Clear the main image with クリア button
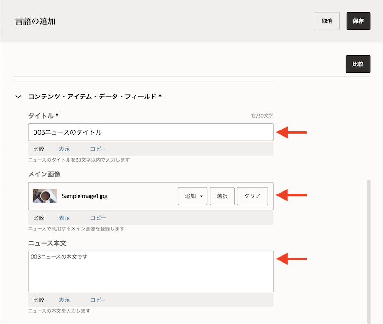Viewport: 383px width, 324px height. (252, 196)
